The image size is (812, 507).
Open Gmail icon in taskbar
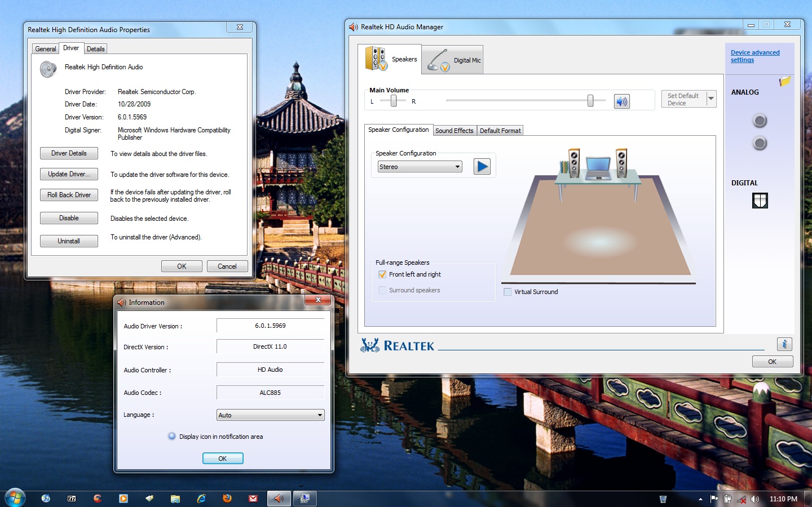coord(253,499)
